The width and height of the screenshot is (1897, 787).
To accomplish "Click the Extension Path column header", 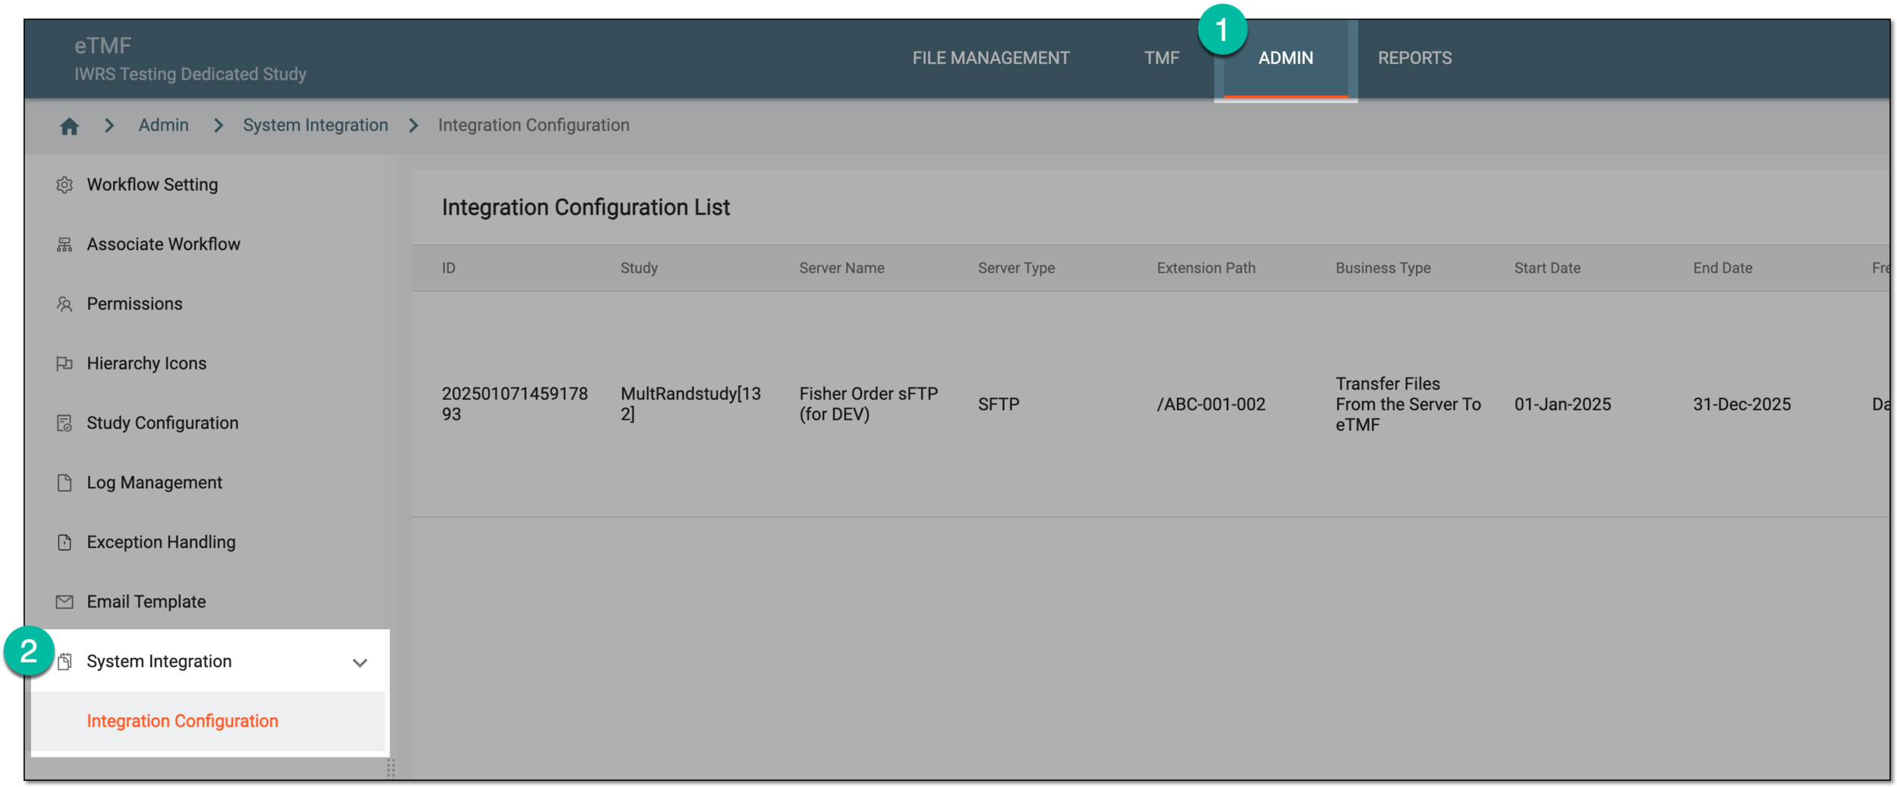I will 1206,268.
